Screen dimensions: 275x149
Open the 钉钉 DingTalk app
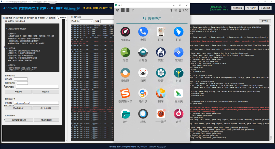tap(178, 32)
